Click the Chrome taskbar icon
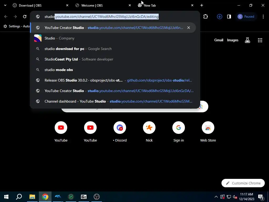269x202 pixels. point(45,197)
